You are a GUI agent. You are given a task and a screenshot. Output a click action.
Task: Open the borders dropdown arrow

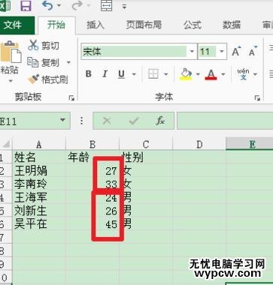click(x=166, y=74)
